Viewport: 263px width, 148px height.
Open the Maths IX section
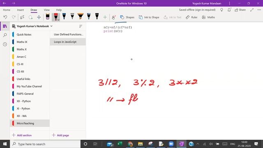point(30,42)
